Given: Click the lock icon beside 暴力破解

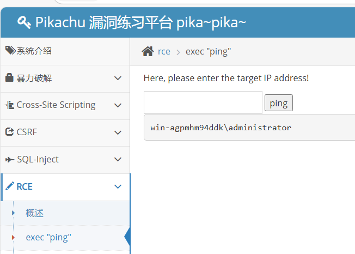Looking at the screenshot, I should 9,78.
